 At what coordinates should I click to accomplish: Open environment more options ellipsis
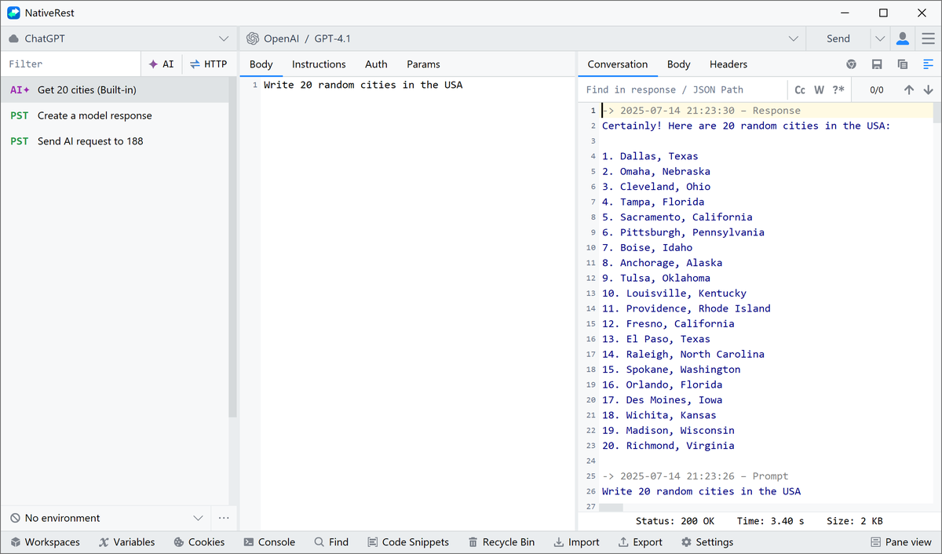pyautogui.click(x=224, y=518)
